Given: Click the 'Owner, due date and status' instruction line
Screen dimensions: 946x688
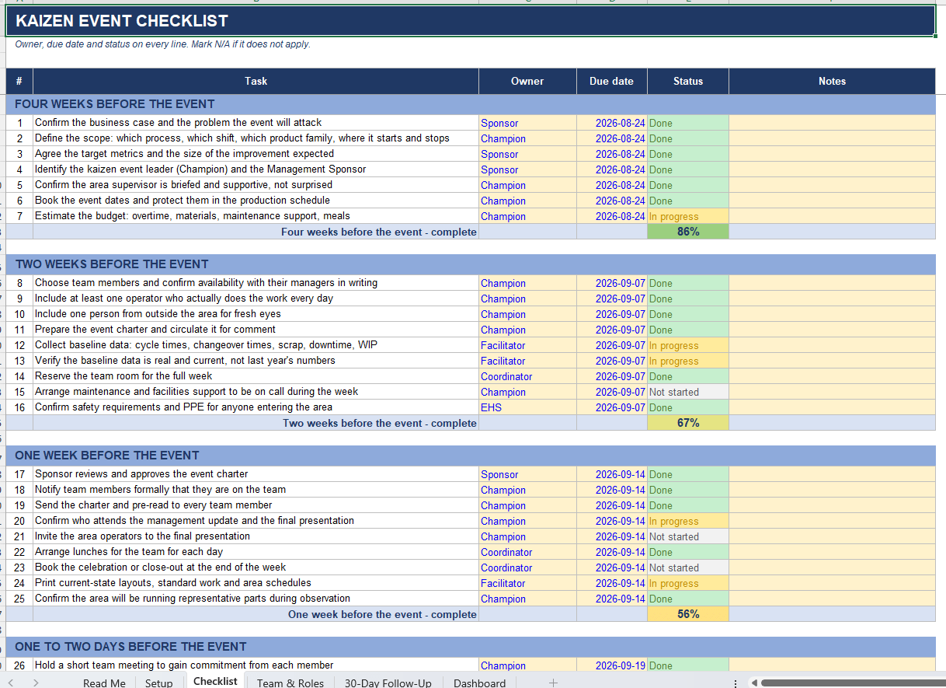Looking at the screenshot, I should tap(162, 44).
